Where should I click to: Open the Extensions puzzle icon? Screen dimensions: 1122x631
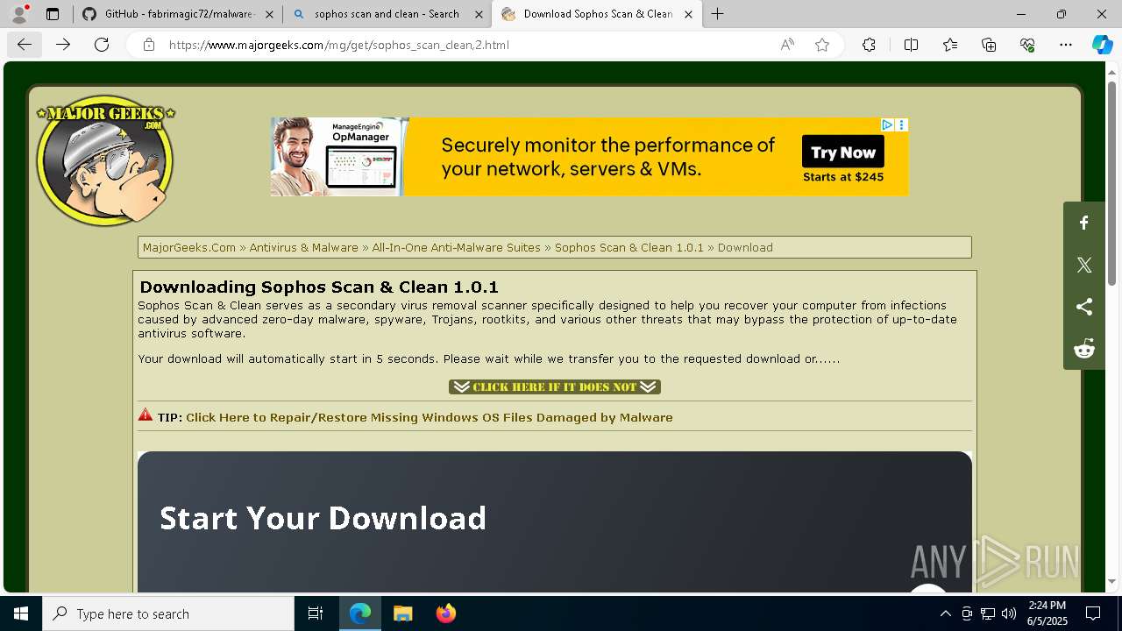869,45
